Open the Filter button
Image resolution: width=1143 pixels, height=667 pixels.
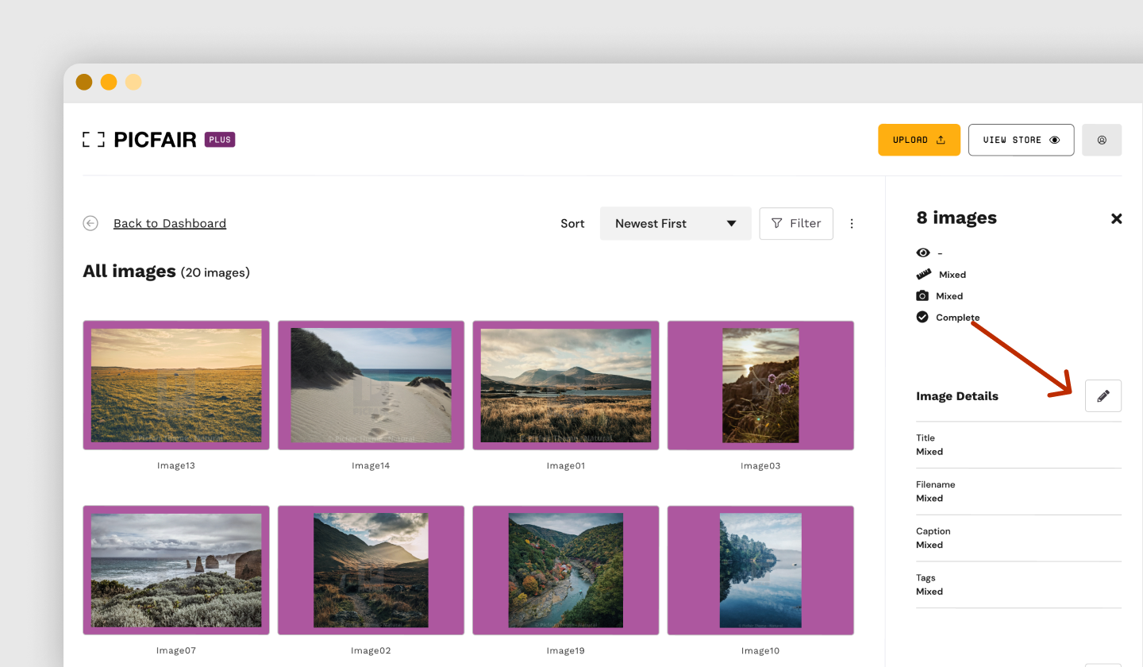[796, 223]
